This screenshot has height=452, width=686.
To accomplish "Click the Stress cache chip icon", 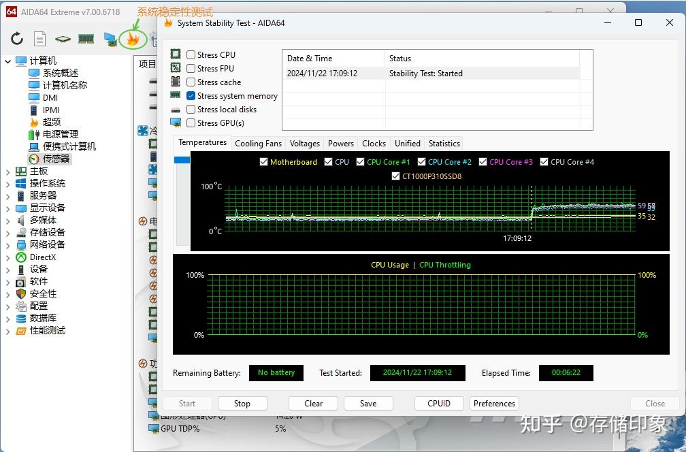I will (176, 82).
